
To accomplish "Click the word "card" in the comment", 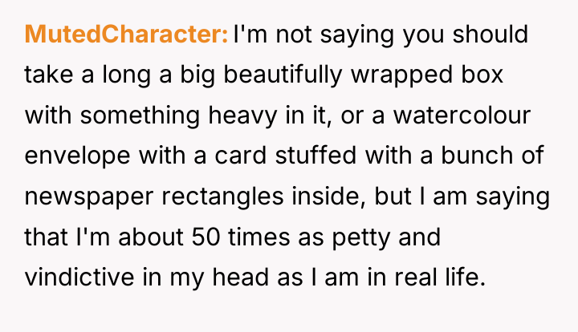I will click(x=240, y=155).
